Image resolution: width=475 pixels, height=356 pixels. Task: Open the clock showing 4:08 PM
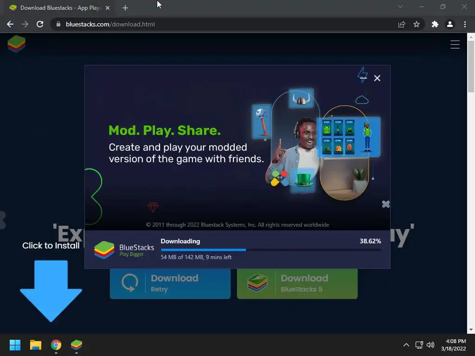[454, 345]
